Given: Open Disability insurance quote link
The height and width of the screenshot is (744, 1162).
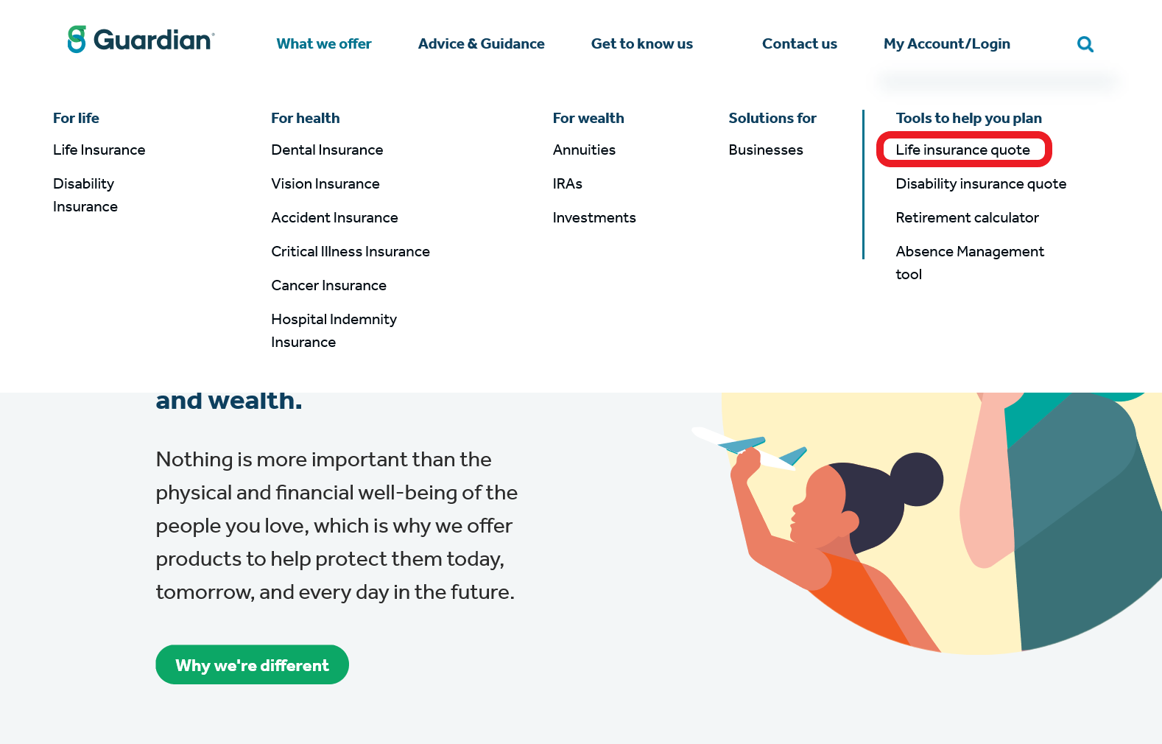Looking at the screenshot, I should (x=980, y=183).
